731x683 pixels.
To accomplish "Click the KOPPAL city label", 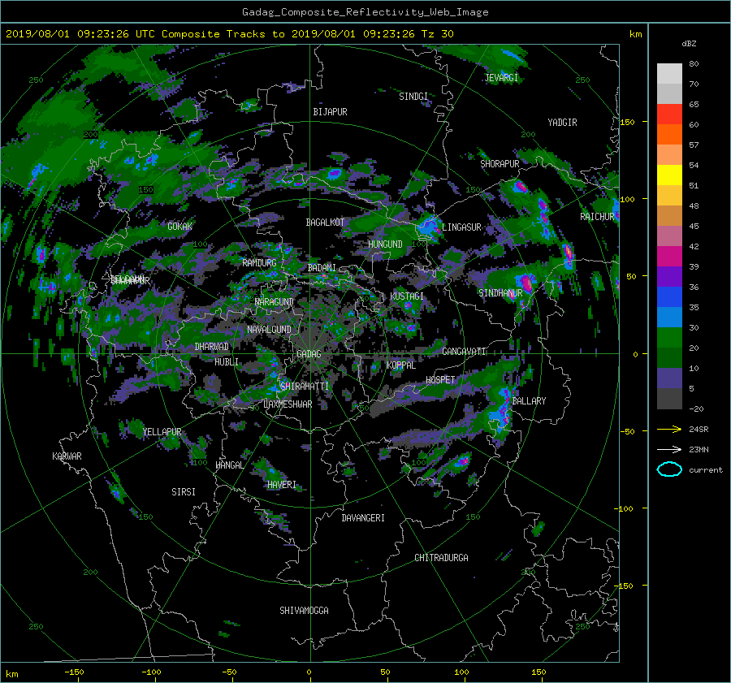I will pos(401,365).
